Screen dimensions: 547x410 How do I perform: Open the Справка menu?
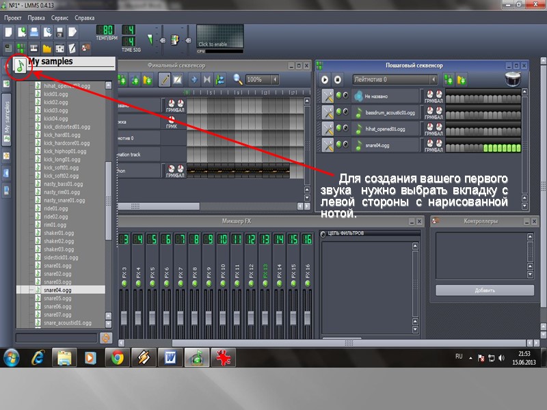(84, 18)
